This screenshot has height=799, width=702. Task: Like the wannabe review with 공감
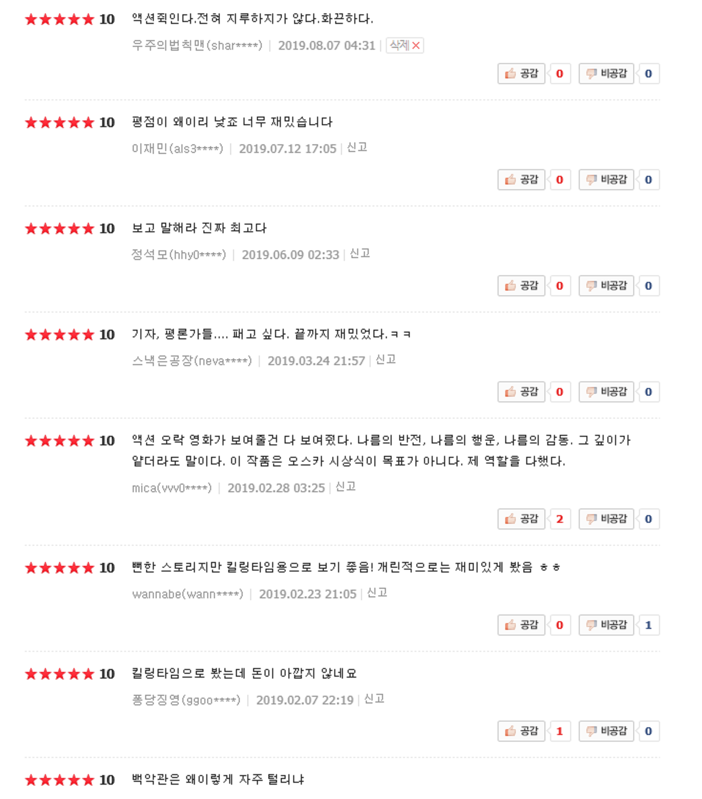click(x=521, y=625)
